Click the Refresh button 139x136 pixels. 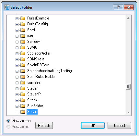tap(44, 126)
